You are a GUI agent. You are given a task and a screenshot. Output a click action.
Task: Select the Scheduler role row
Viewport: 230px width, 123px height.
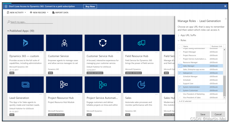point(200,80)
